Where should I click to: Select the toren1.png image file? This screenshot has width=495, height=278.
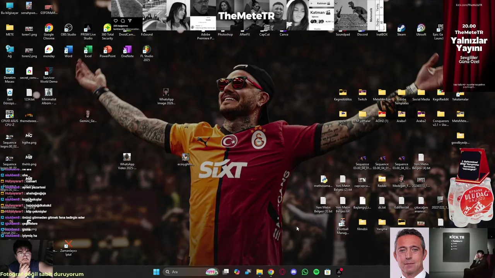pyautogui.click(x=29, y=30)
